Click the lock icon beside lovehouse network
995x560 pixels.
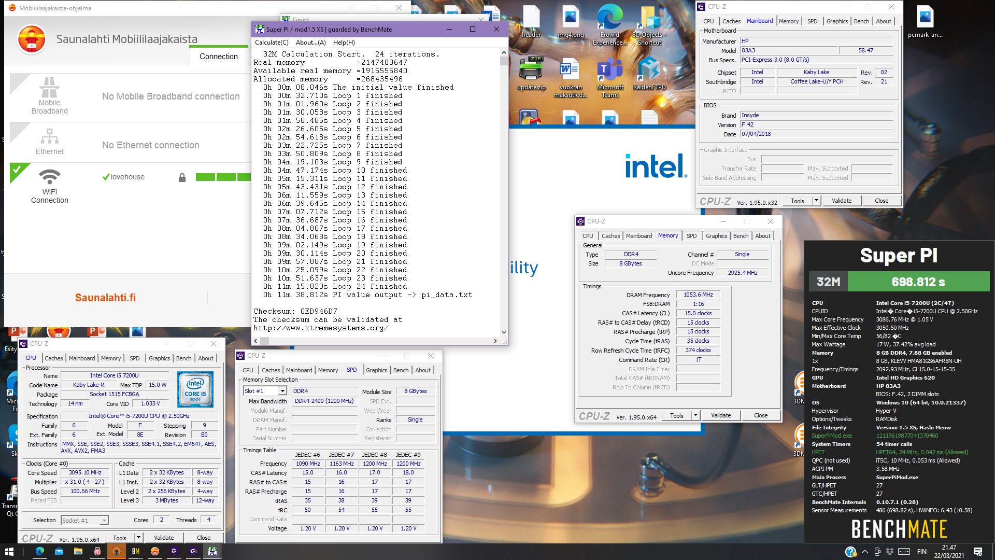(182, 178)
